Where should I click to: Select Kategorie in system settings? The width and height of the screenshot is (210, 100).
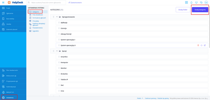pyautogui.click(x=38, y=12)
